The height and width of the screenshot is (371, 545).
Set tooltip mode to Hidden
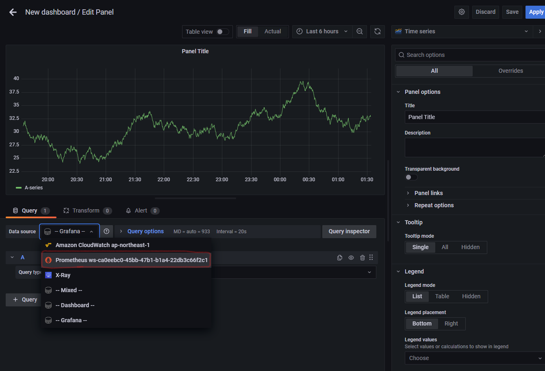[x=470, y=247]
